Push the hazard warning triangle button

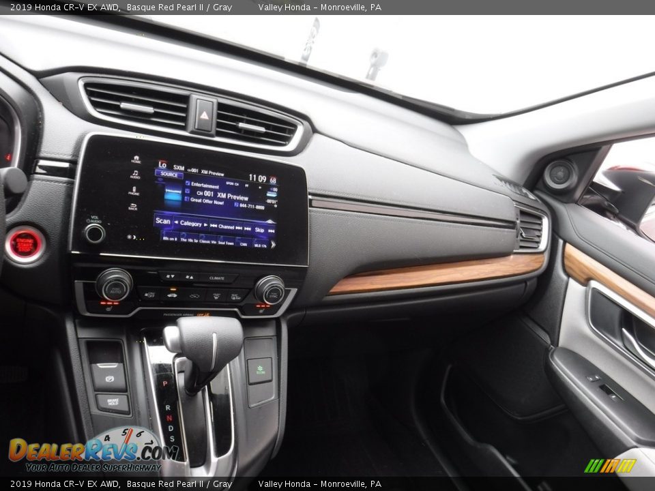click(x=204, y=116)
